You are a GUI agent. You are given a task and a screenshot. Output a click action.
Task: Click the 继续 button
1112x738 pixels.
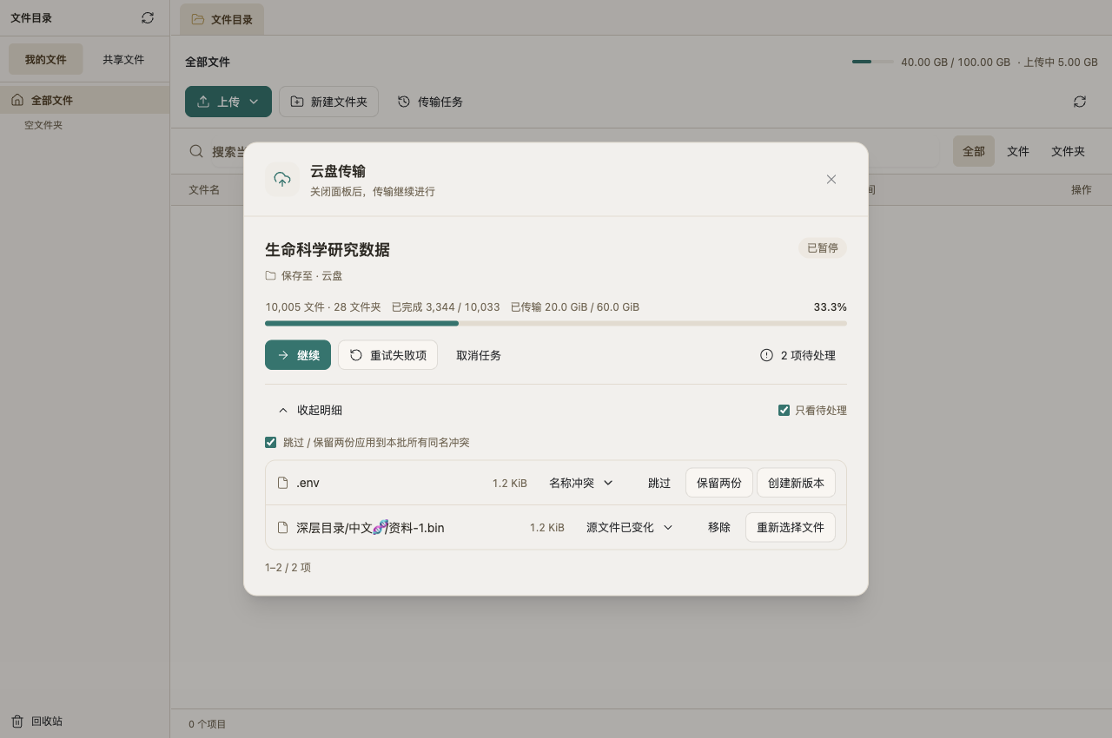click(298, 355)
